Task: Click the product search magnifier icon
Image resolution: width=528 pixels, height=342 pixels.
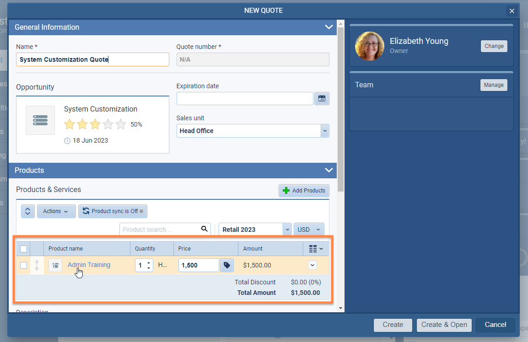Action: click(x=204, y=229)
